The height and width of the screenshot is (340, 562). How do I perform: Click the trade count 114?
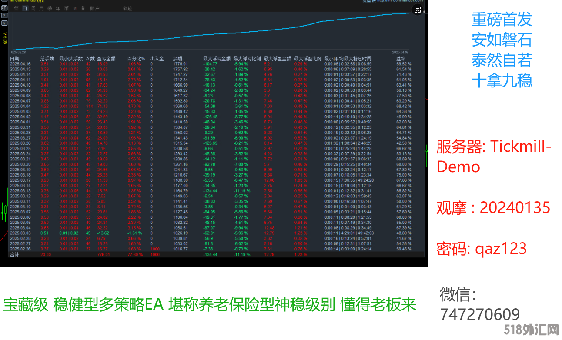[x=90, y=106]
